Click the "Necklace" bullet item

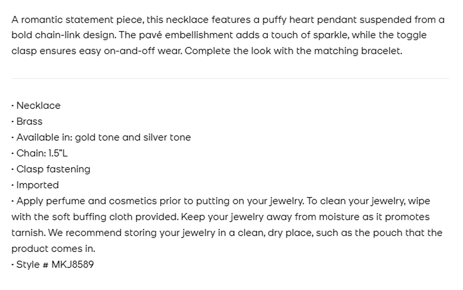pyautogui.click(x=38, y=106)
